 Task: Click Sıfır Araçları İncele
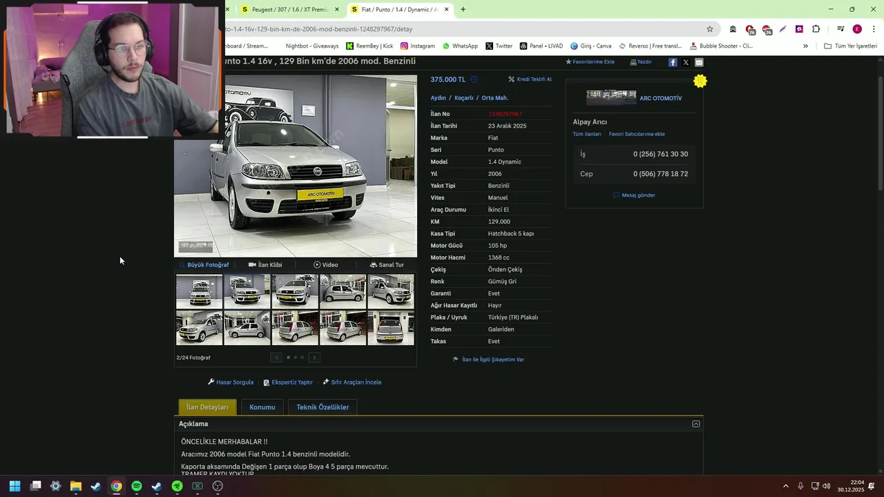click(x=352, y=382)
